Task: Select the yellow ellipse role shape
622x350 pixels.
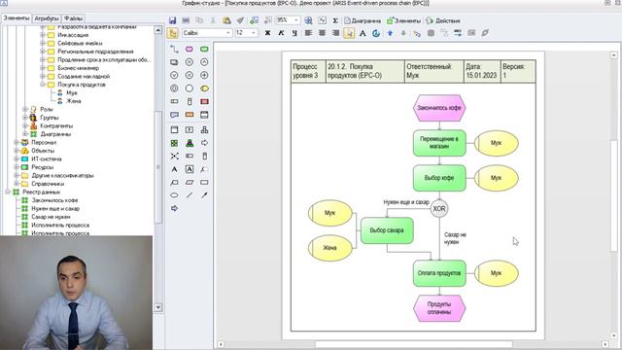Action: pyautogui.click(x=204, y=88)
